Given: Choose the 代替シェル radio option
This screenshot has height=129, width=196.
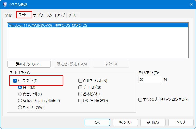Looking at the screenshot, I should click(x=20, y=94).
